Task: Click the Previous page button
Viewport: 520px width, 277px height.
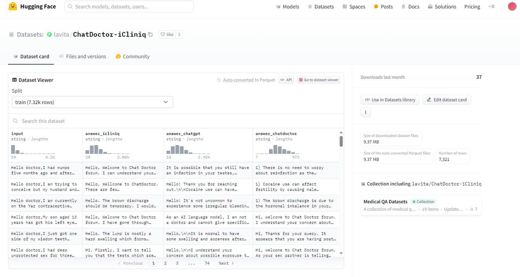Action: click(x=130, y=263)
